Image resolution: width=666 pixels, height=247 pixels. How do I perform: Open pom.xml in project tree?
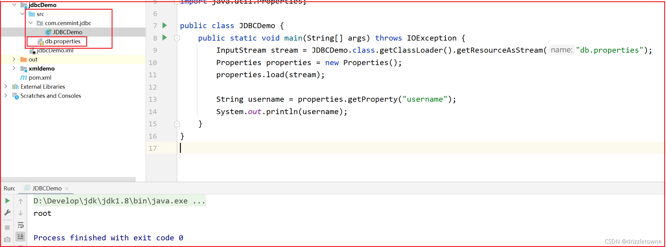(x=40, y=77)
